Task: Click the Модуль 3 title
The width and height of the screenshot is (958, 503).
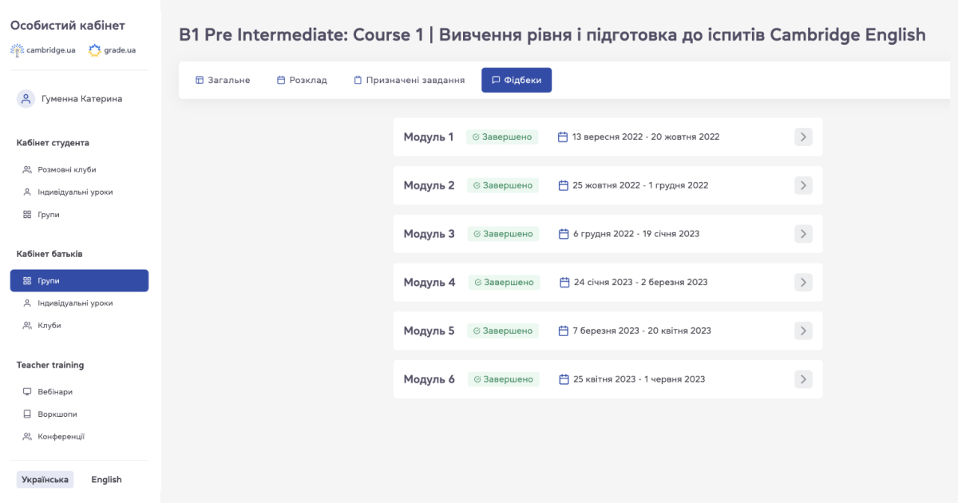Action: point(429,234)
